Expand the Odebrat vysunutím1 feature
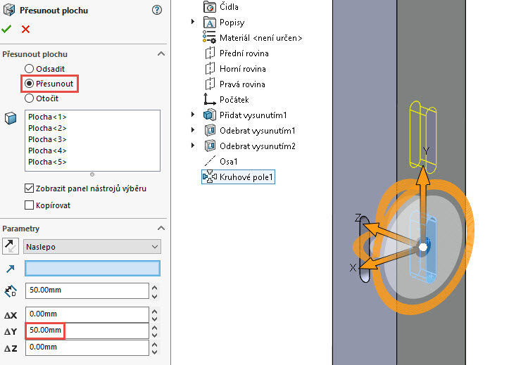The height and width of the screenshot is (365, 528). (x=193, y=130)
